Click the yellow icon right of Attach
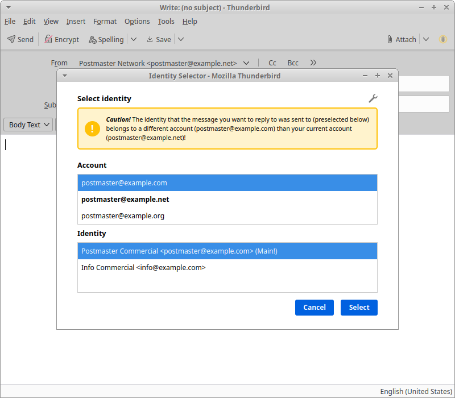 coord(443,39)
